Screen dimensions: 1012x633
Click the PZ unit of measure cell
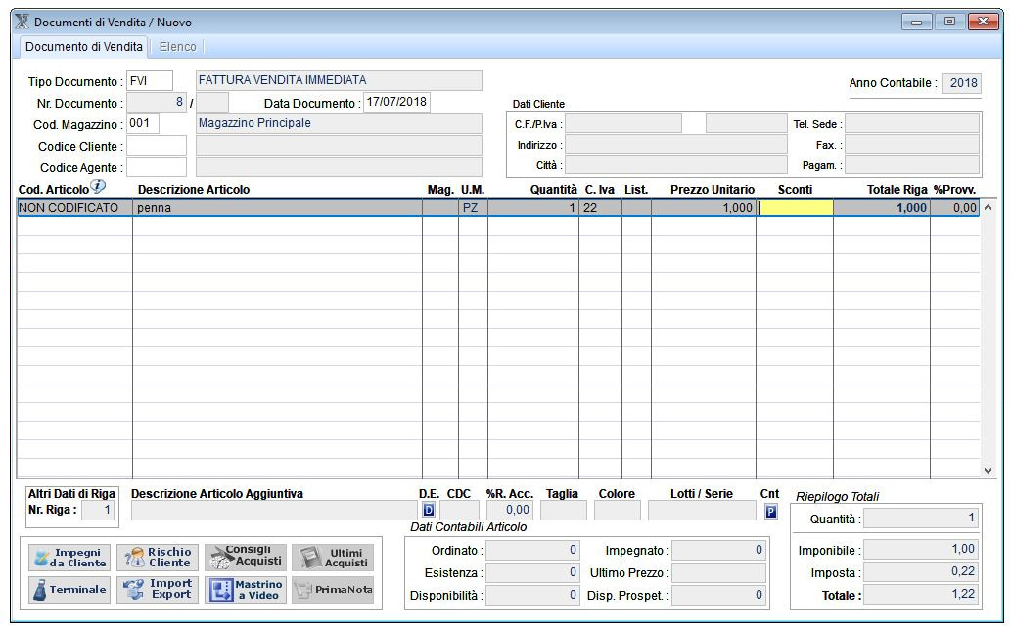tap(473, 207)
